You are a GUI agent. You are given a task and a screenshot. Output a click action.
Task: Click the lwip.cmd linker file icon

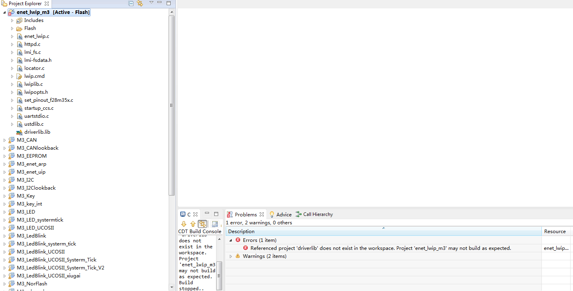(x=19, y=76)
